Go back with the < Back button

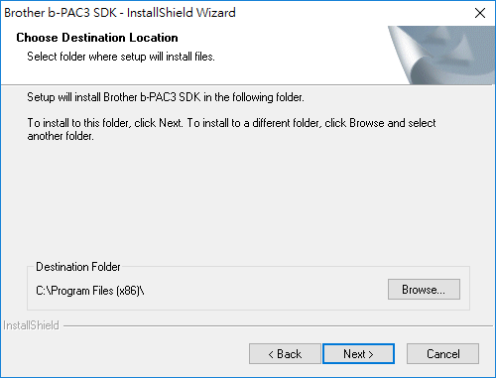pos(285,354)
